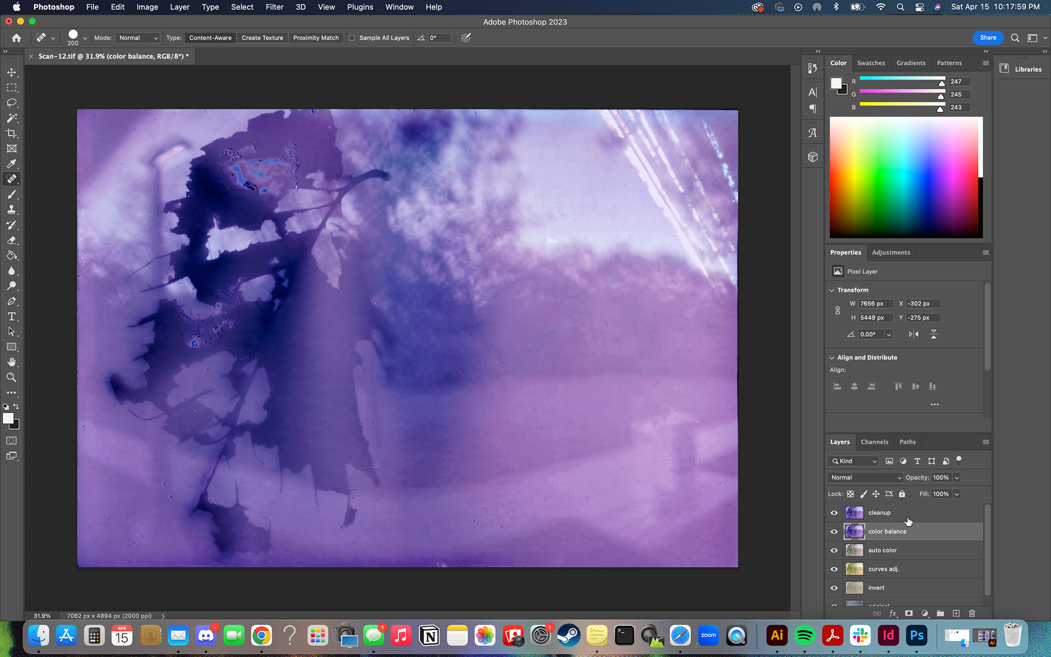Click the red R color slider
The image size is (1051, 657).
902,79
